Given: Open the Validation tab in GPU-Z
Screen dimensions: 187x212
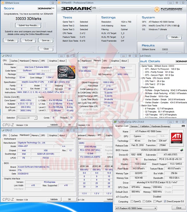Looking at the screenshot, I should (144, 126).
